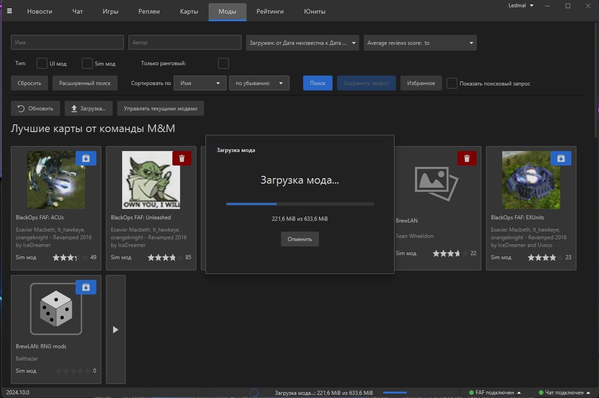Click Обновить refresh button

pyautogui.click(x=35, y=109)
